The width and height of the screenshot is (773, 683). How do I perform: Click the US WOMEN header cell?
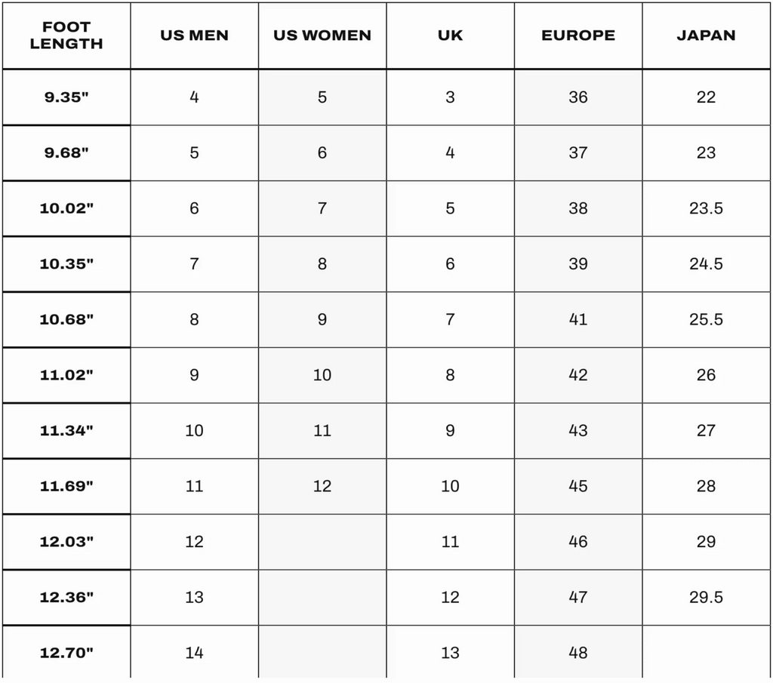tap(322, 35)
